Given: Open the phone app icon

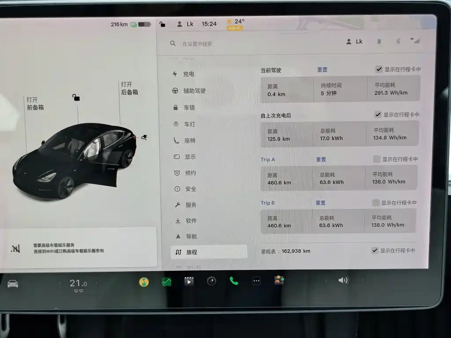Looking at the screenshot, I should coord(234,281).
